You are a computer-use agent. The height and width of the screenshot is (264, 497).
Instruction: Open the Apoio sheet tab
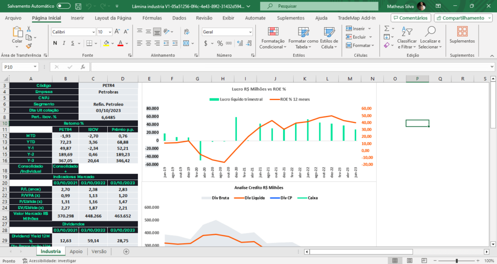(76, 251)
